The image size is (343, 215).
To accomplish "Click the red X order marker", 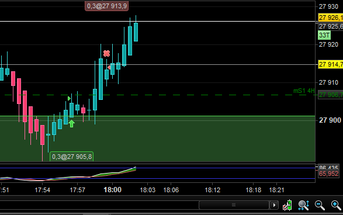I will coord(106,53).
